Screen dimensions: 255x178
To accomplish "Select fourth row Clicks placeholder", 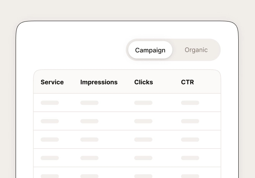I will click(143, 158).
